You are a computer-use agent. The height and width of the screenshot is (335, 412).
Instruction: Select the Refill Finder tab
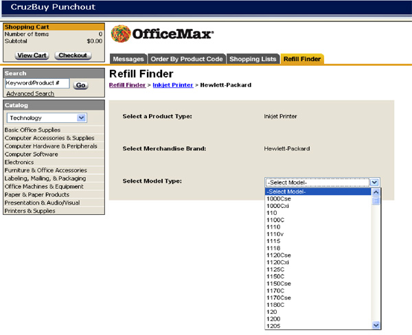click(302, 59)
